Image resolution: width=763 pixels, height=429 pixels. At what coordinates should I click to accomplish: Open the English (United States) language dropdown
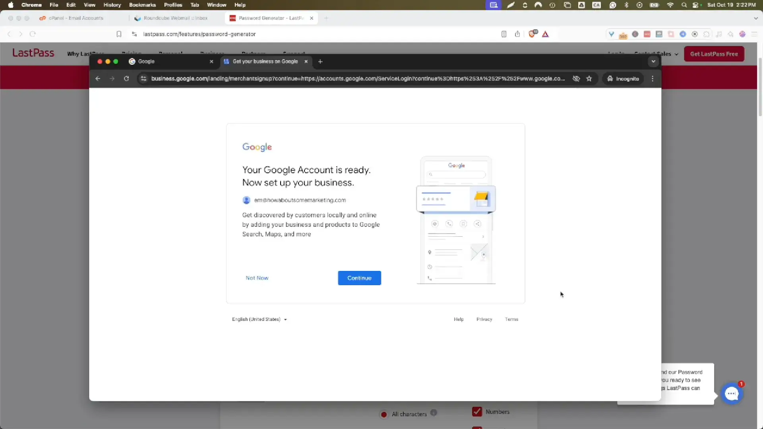259,319
